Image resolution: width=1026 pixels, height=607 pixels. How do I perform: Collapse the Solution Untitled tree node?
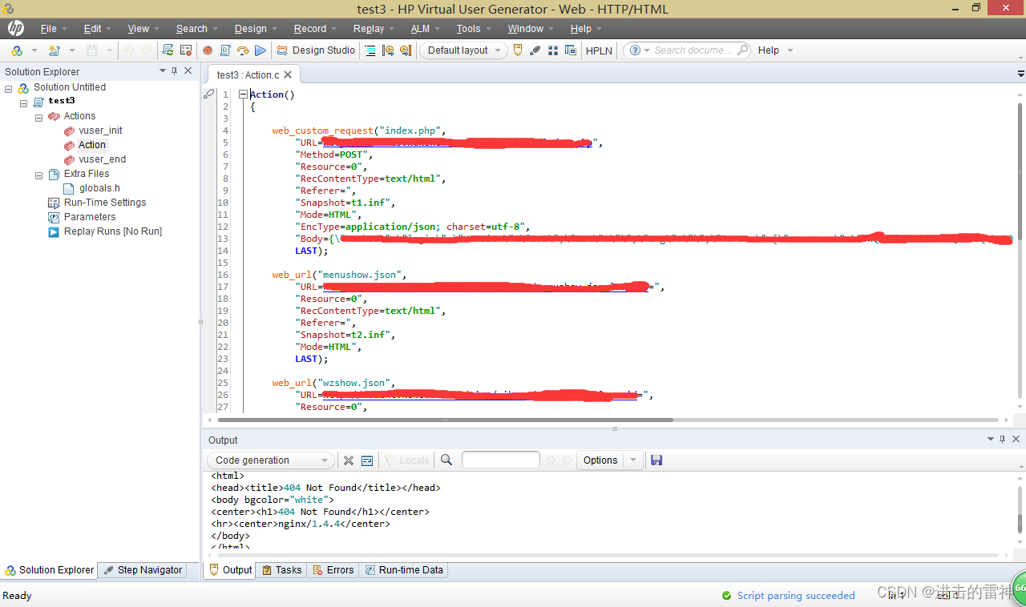(9, 88)
